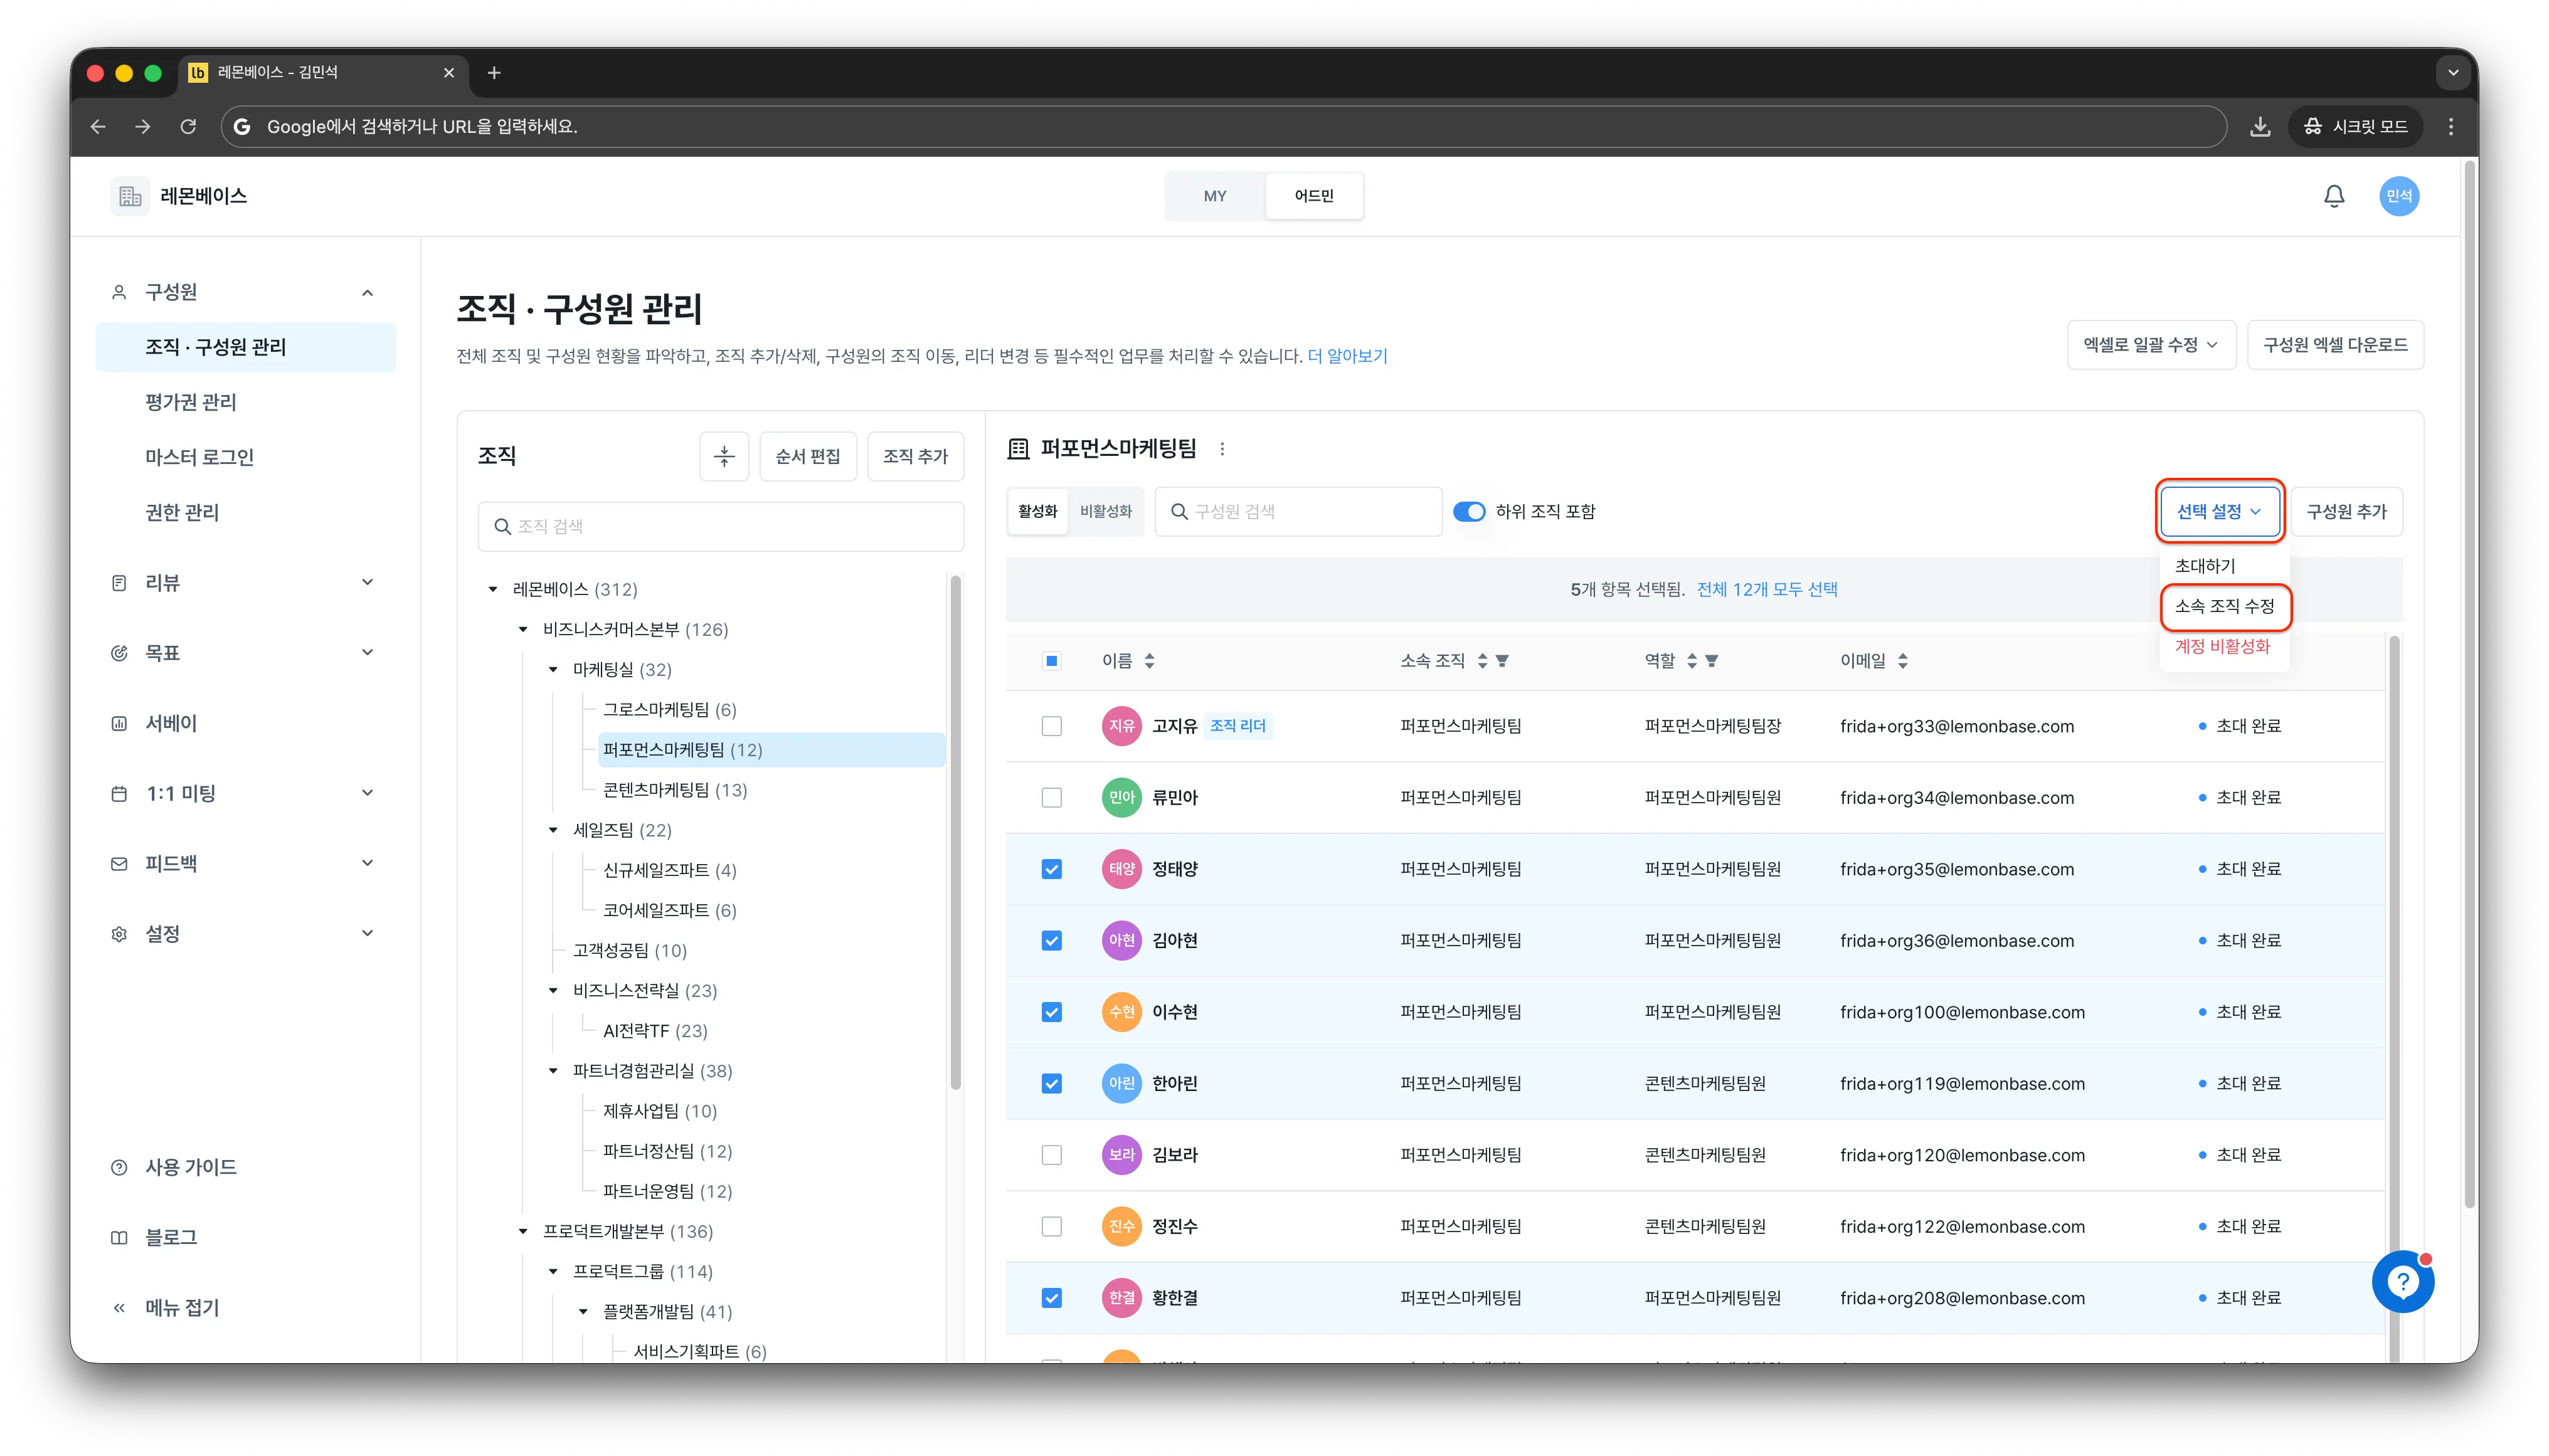2549x1456 pixels.
Task: Collapse the 마케팅실 (32) tree node
Action: pos(553,669)
